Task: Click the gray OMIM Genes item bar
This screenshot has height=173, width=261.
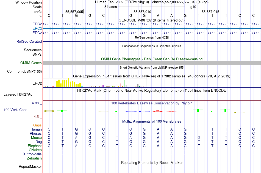Action: click(x=152, y=63)
